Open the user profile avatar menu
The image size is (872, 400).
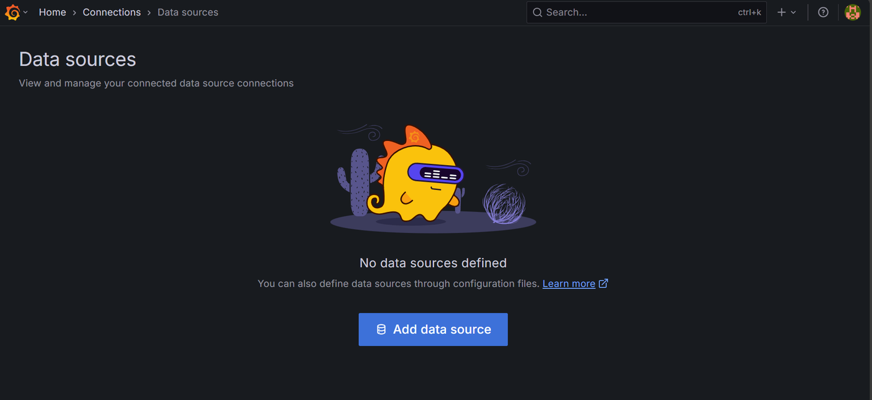coord(853,12)
